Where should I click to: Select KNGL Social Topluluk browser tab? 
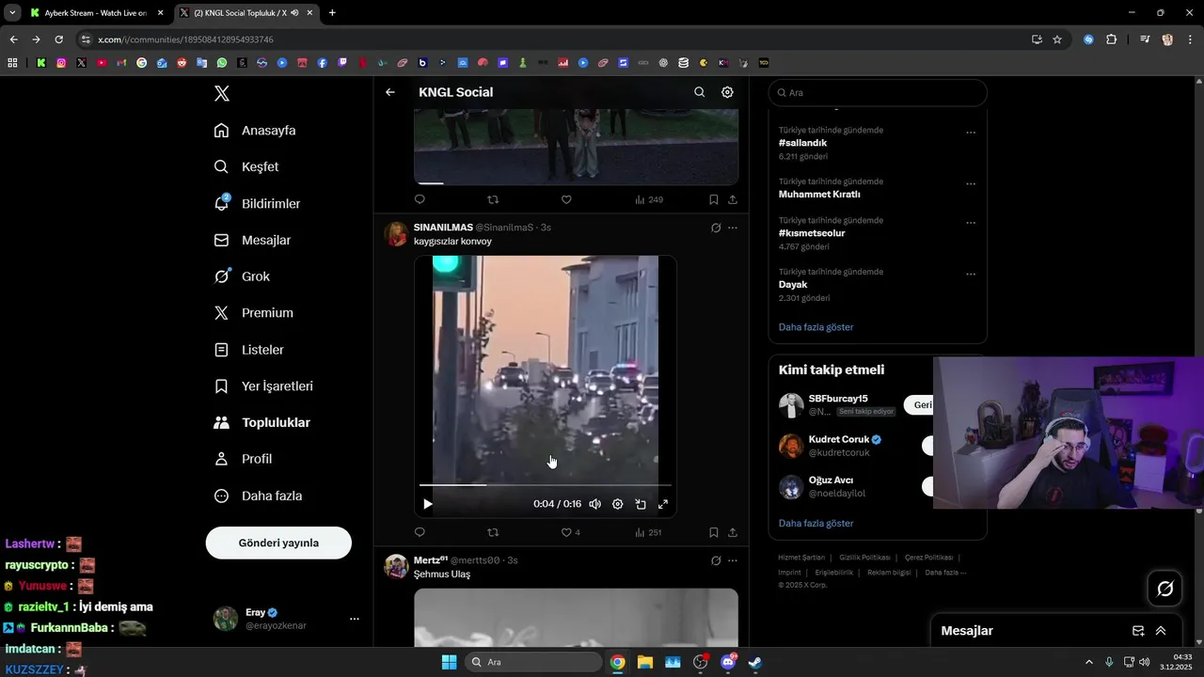tap(246, 13)
